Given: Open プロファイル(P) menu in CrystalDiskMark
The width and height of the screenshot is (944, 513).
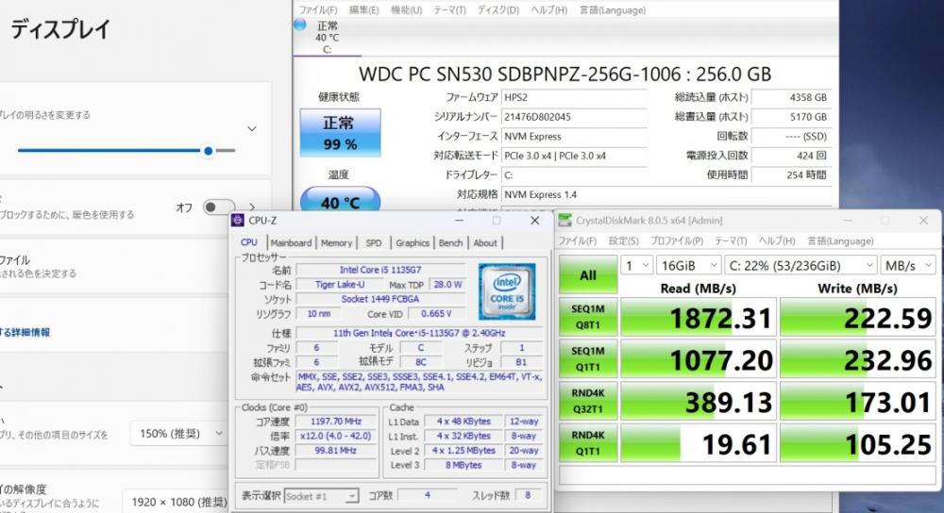Looking at the screenshot, I should point(677,240).
